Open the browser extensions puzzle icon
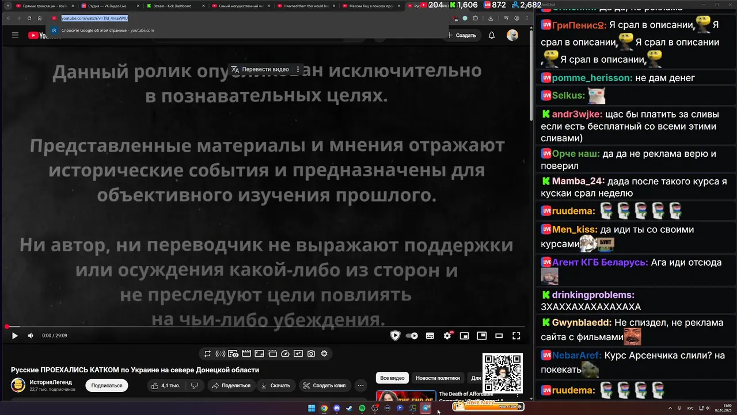This screenshot has width=737, height=415. pyautogui.click(x=475, y=18)
